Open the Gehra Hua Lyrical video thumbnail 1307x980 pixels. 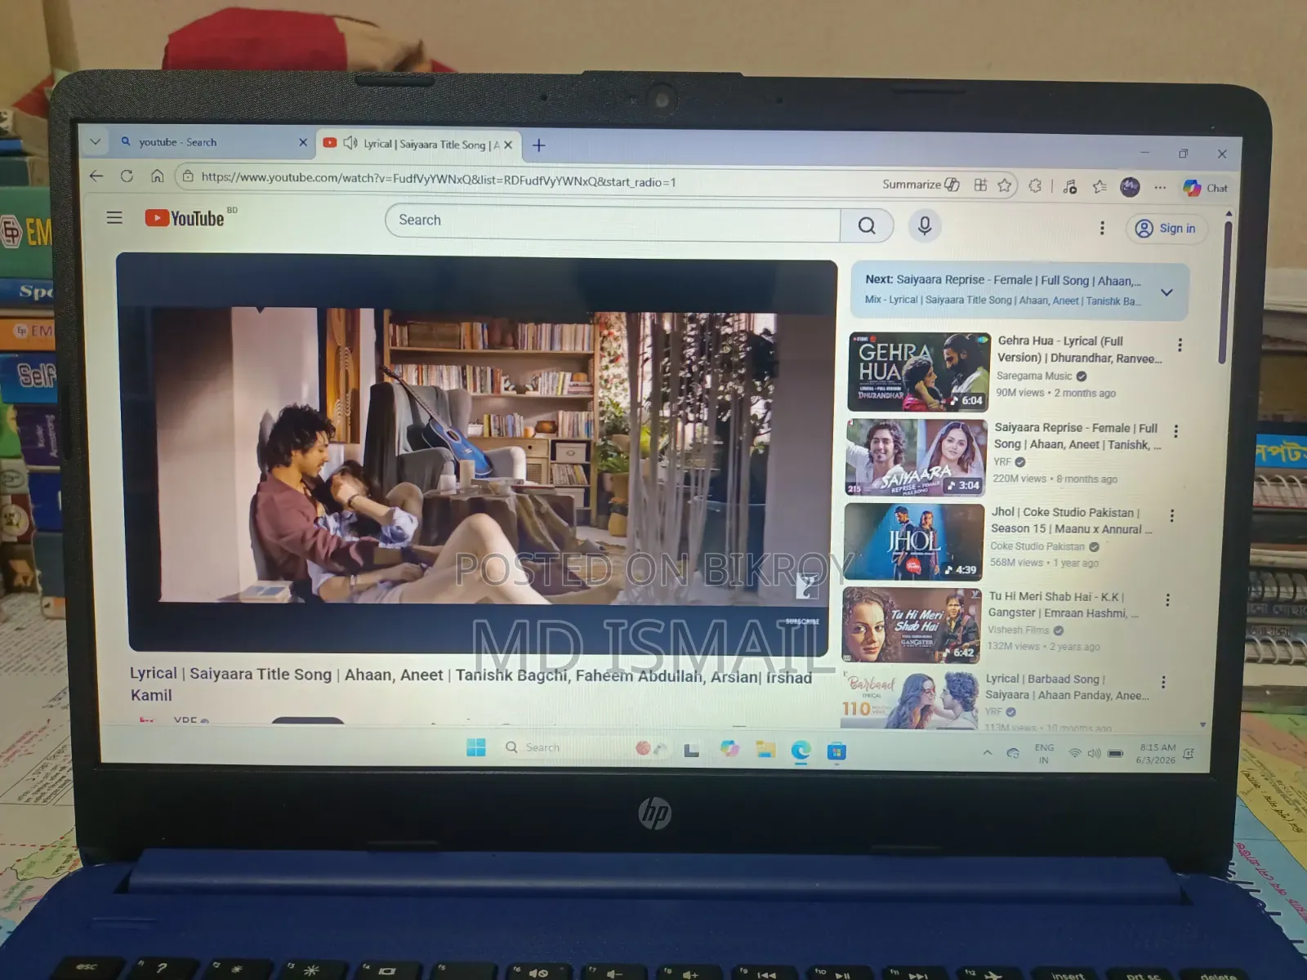point(919,372)
